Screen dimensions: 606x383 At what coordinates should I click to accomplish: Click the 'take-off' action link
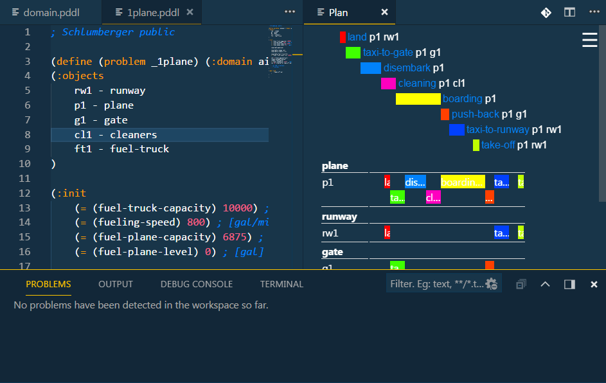tap(498, 145)
